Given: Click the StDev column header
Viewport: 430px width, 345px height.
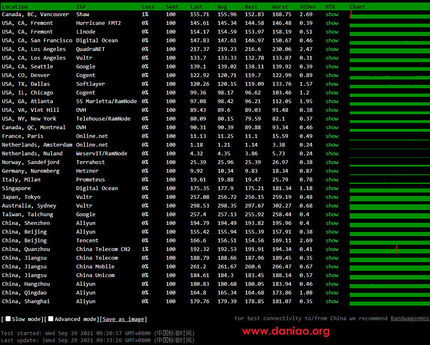Looking at the screenshot, I should 307,7.
